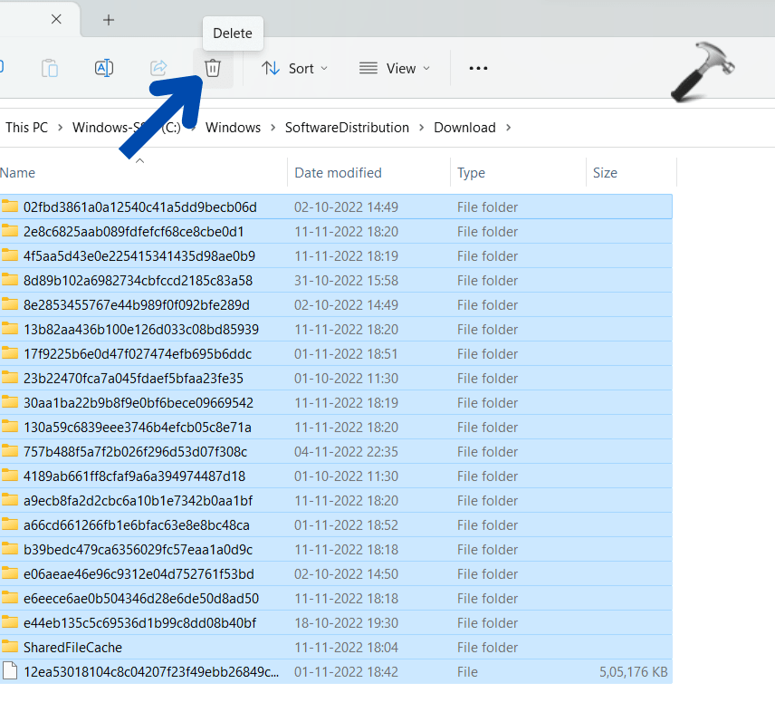Go to Windows folder in breadcrumb
The width and height of the screenshot is (775, 722).
pyautogui.click(x=233, y=128)
